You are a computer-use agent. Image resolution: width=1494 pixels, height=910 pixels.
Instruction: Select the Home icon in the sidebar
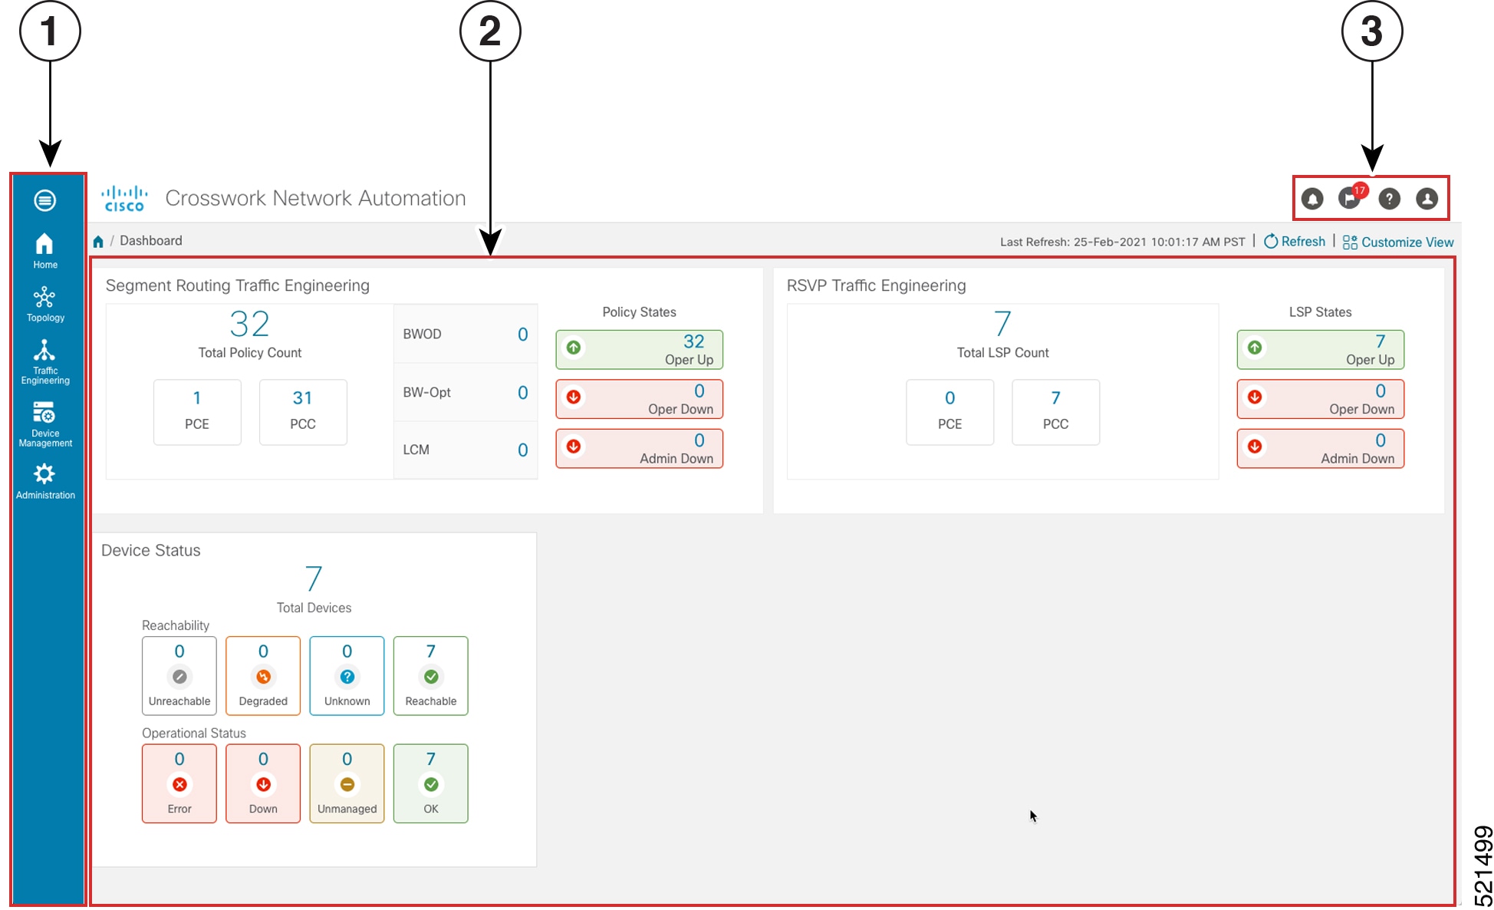(45, 250)
